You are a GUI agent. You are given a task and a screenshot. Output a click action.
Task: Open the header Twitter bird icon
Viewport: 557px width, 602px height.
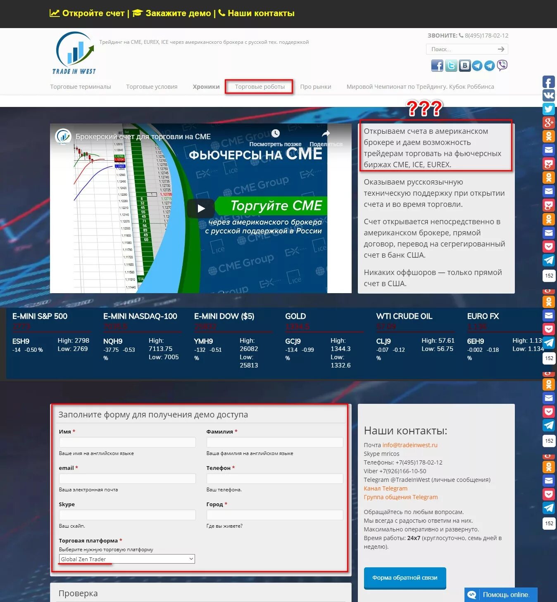coord(451,66)
